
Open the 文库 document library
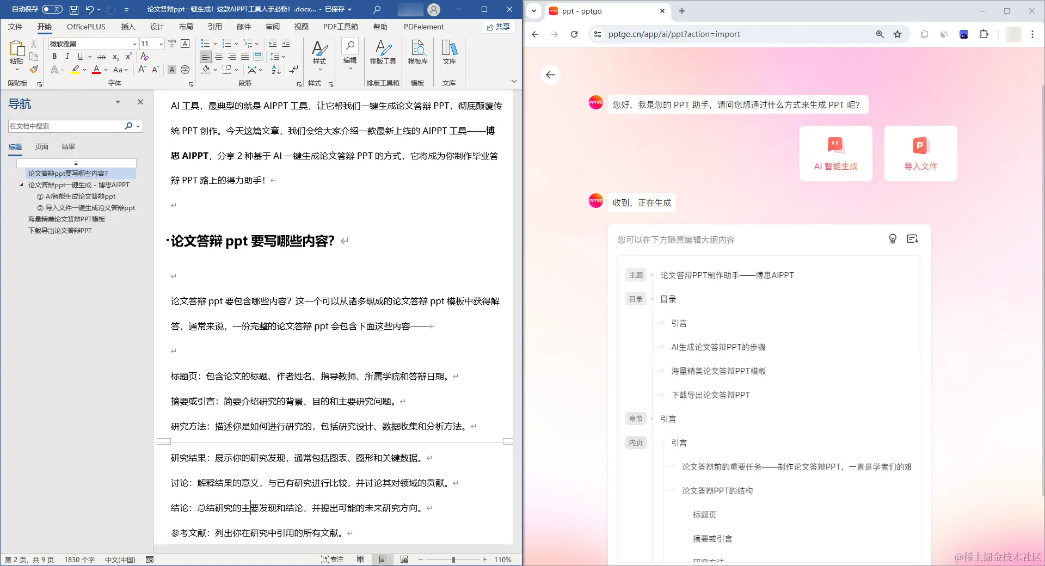[x=449, y=53]
